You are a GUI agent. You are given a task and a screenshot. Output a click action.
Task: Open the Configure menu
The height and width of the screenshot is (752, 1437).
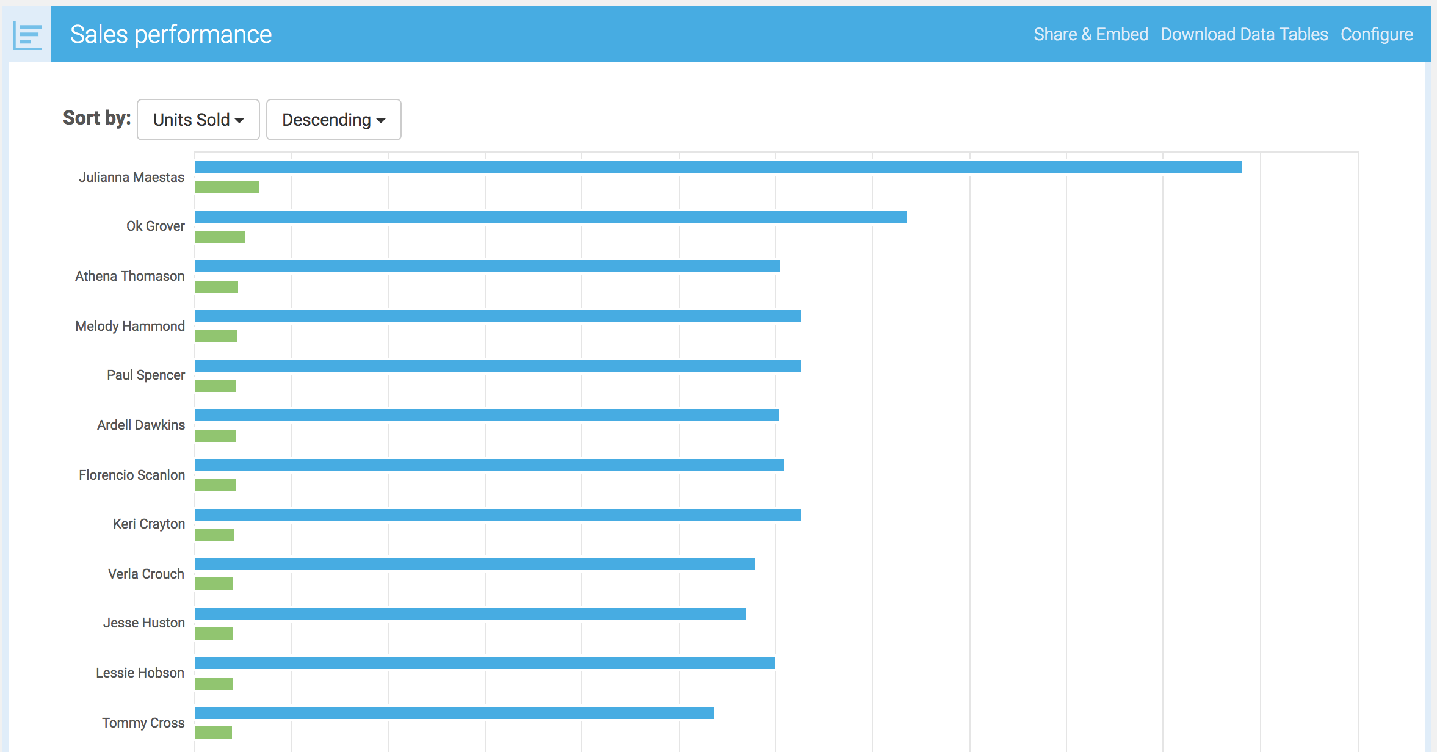pos(1376,35)
